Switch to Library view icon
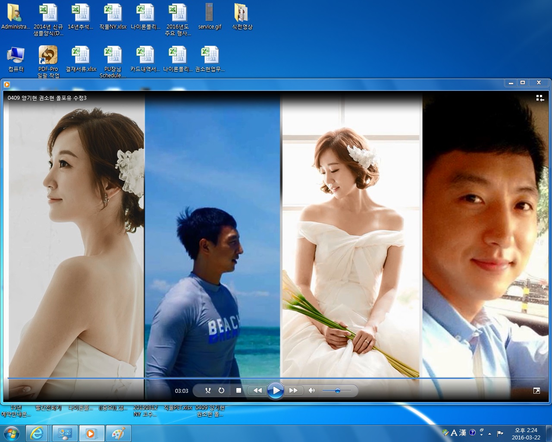 [540, 98]
